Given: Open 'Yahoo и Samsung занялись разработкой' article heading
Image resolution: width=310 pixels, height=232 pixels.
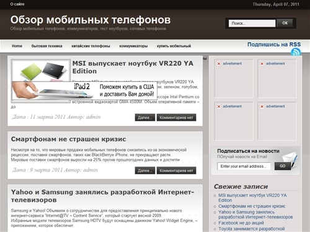Looking at the screenshot, I should pos(102,196).
